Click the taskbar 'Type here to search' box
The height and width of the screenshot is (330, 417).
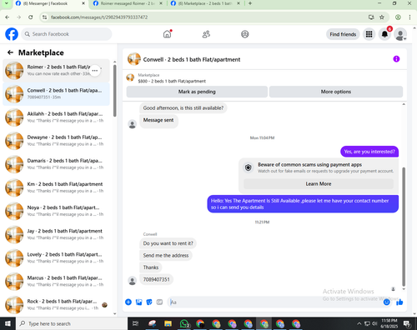pyautogui.click(x=72, y=323)
